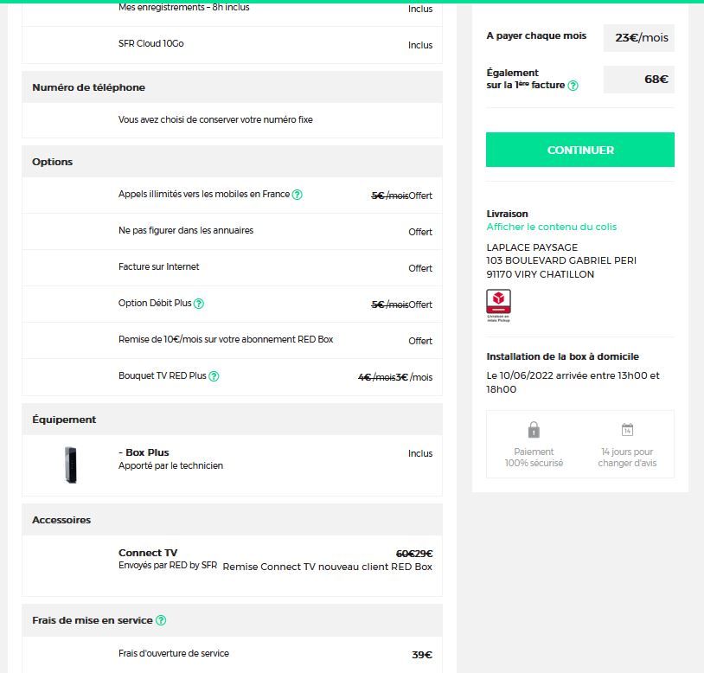Click the Connect TV accessory title
The image size is (704, 673).
pos(148,553)
